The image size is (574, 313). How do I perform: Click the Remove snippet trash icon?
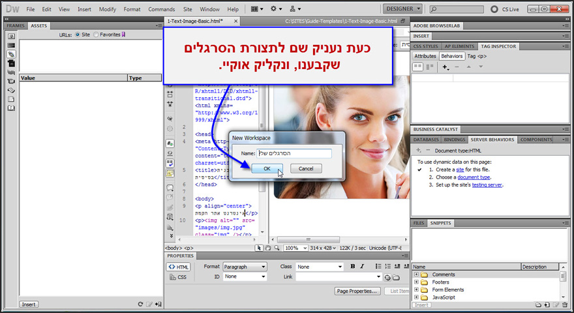click(x=565, y=305)
